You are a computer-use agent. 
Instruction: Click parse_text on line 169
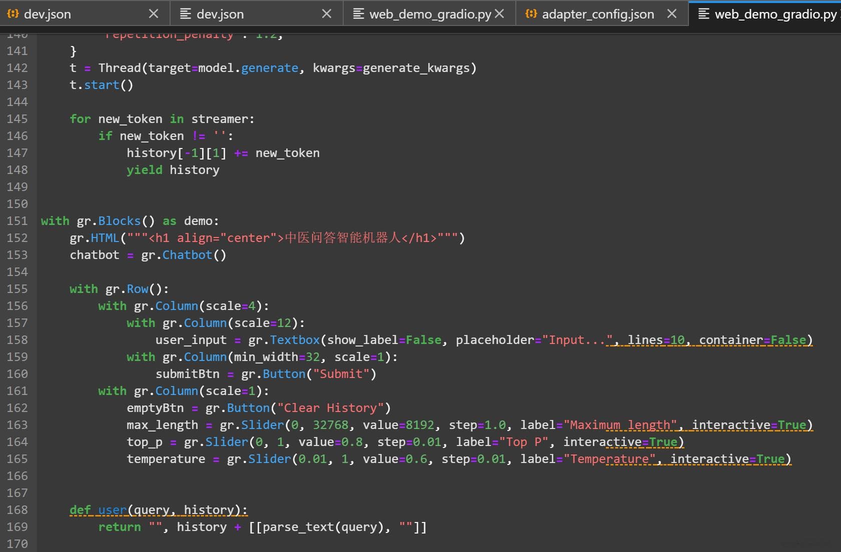pos(298,527)
